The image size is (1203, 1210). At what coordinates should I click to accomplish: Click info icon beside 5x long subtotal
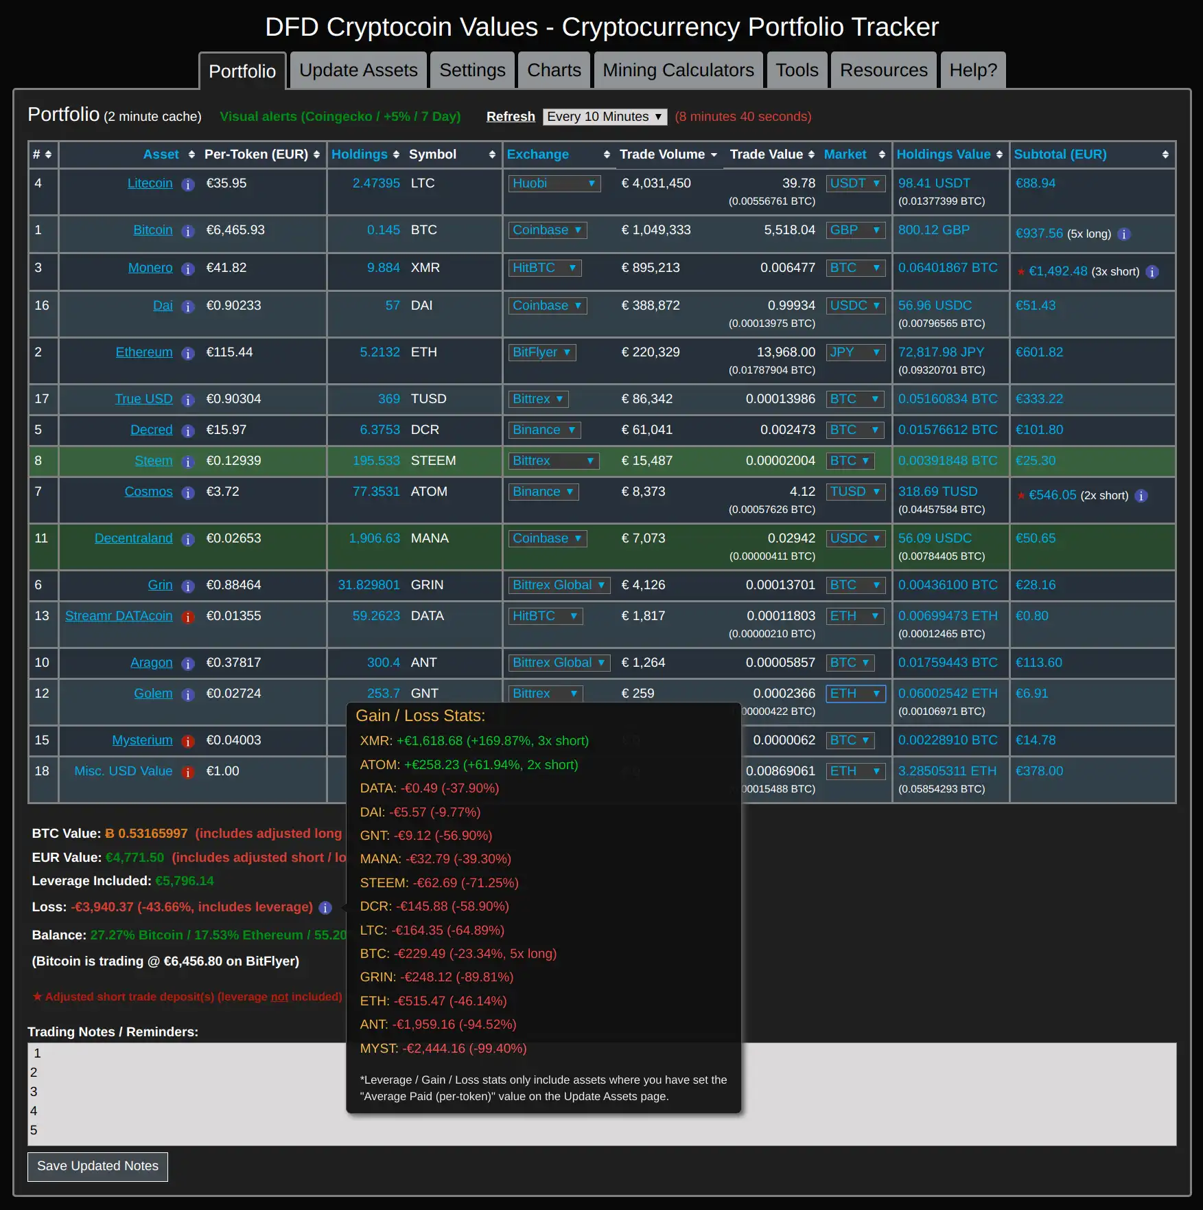coord(1124,234)
